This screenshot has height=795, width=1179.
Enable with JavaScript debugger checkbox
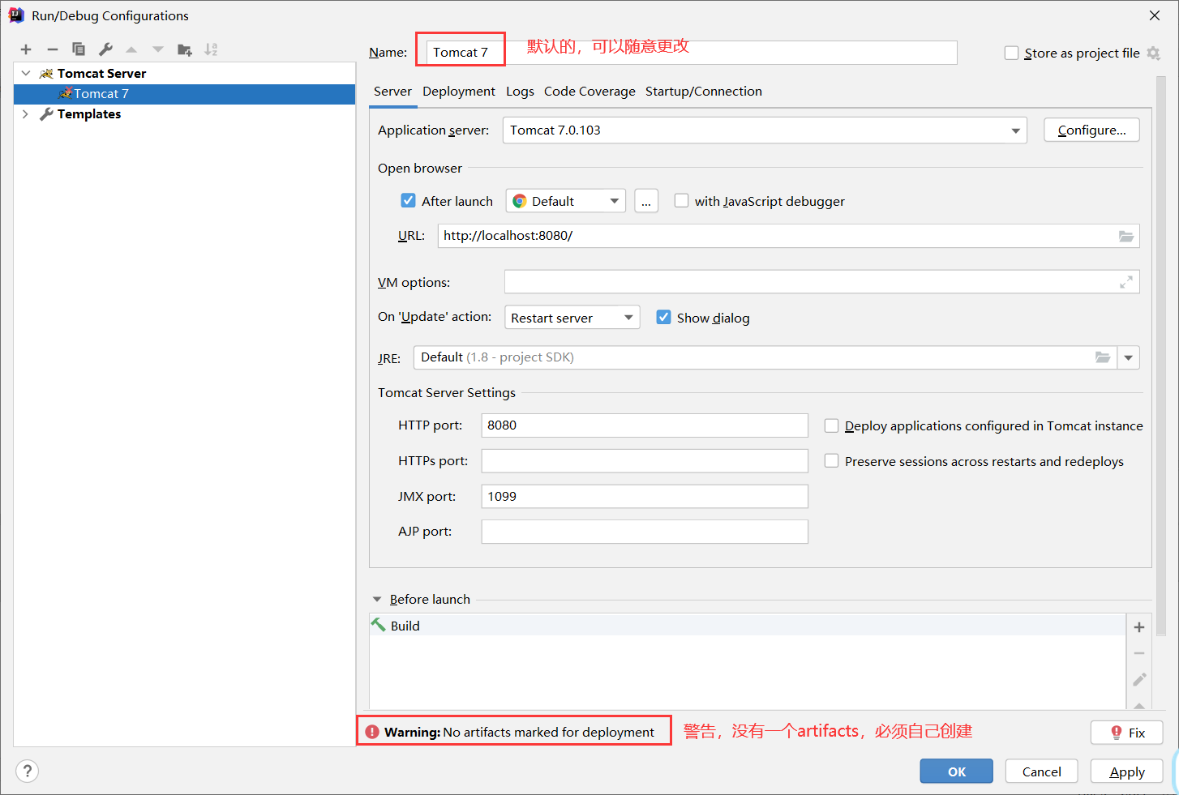click(x=681, y=200)
